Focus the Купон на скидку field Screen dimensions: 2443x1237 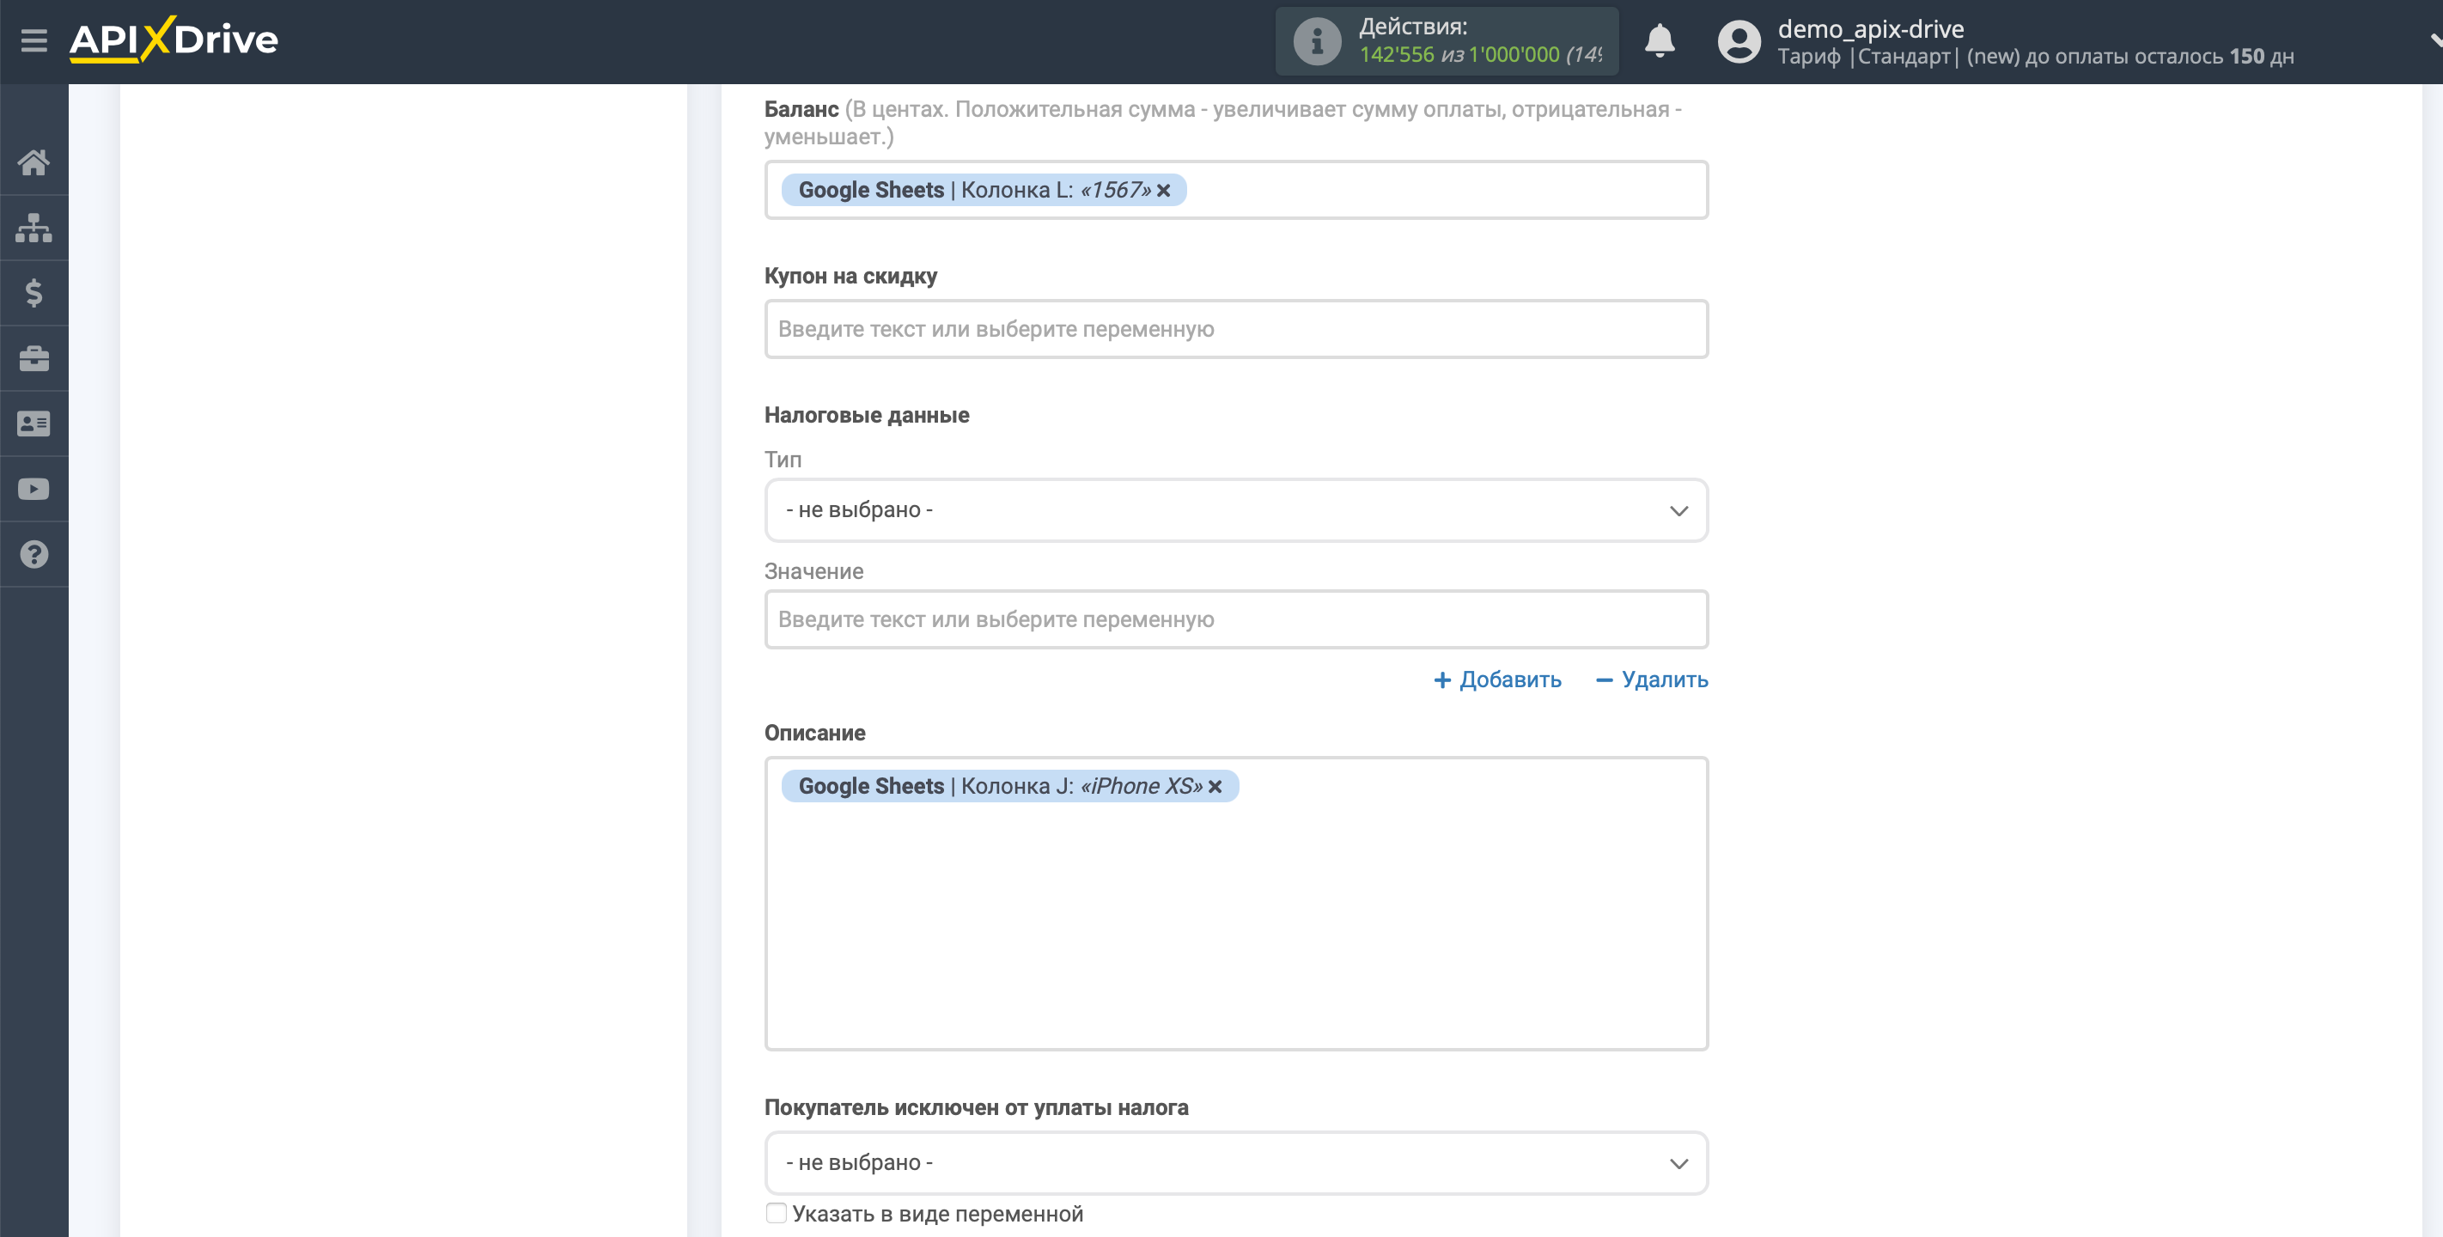(x=1236, y=329)
